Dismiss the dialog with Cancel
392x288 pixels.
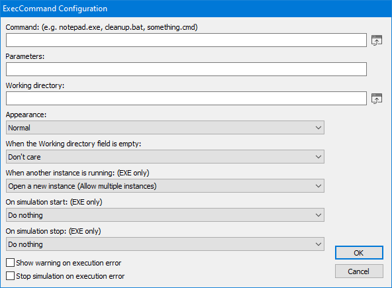click(x=359, y=271)
